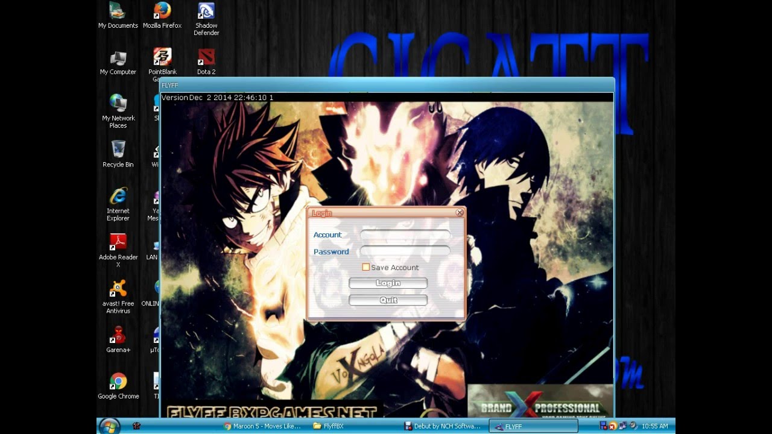
Task: Open My Documents desktop icon
Action: [118, 16]
